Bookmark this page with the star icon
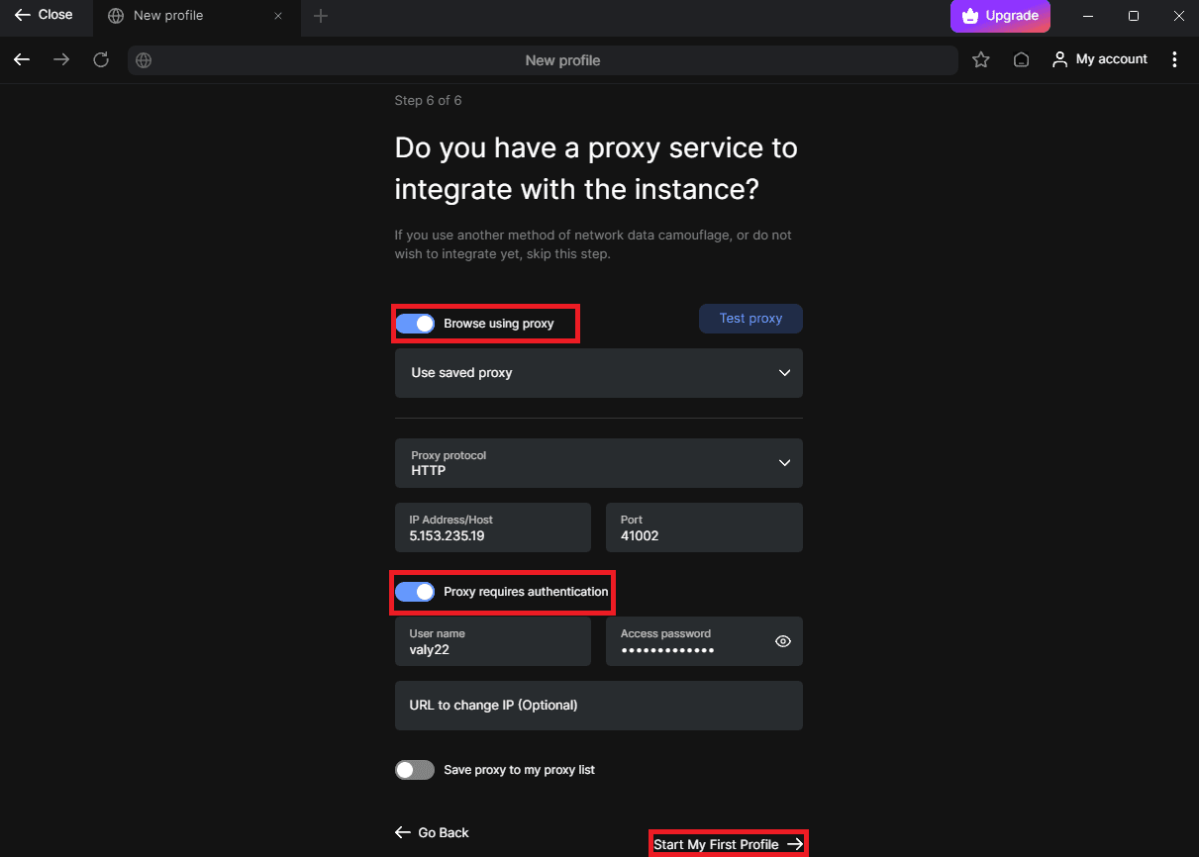This screenshot has width=1199, height=857. click(980, 59)
